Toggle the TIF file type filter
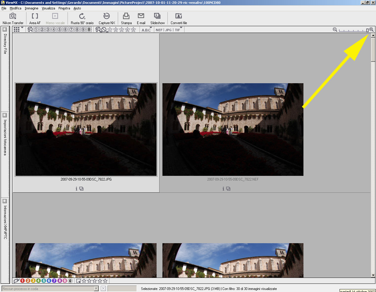The image size is (376, 292). click(177, 30)
